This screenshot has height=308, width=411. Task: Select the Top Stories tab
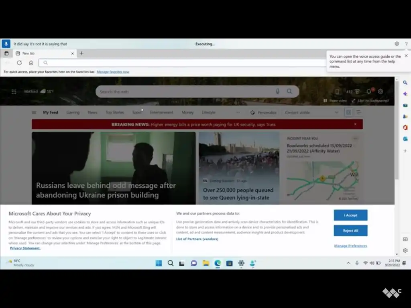[x=115, y=112]
